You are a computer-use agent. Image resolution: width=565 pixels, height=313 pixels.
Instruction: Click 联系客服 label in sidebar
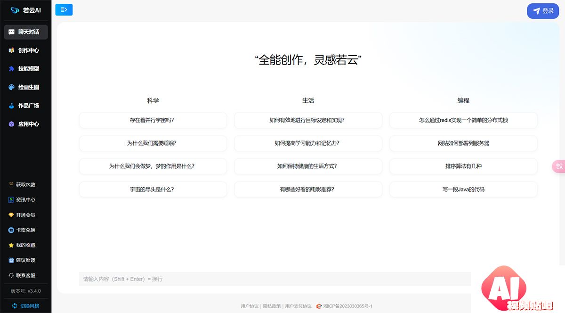pos(25,275)
